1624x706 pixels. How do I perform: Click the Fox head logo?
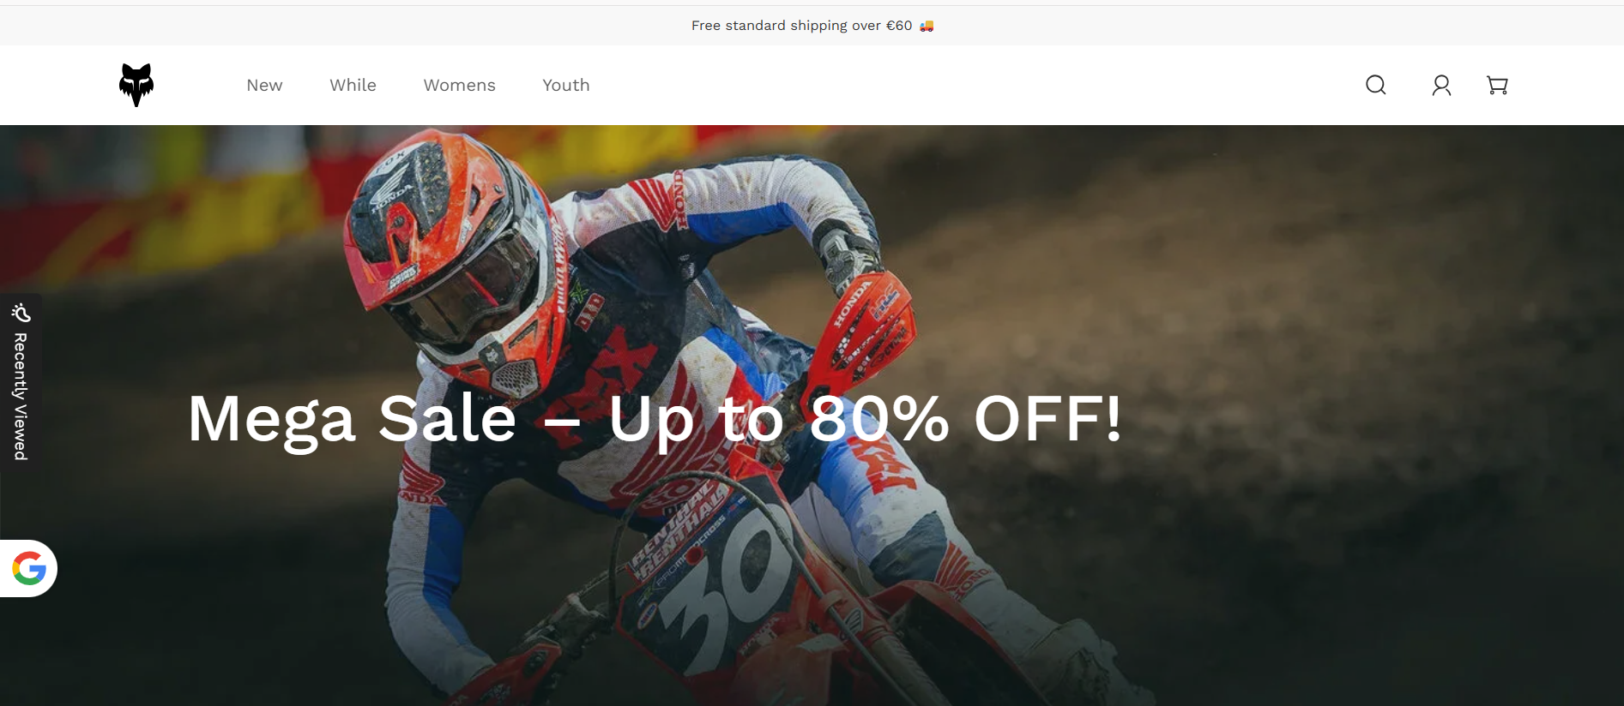136,85
